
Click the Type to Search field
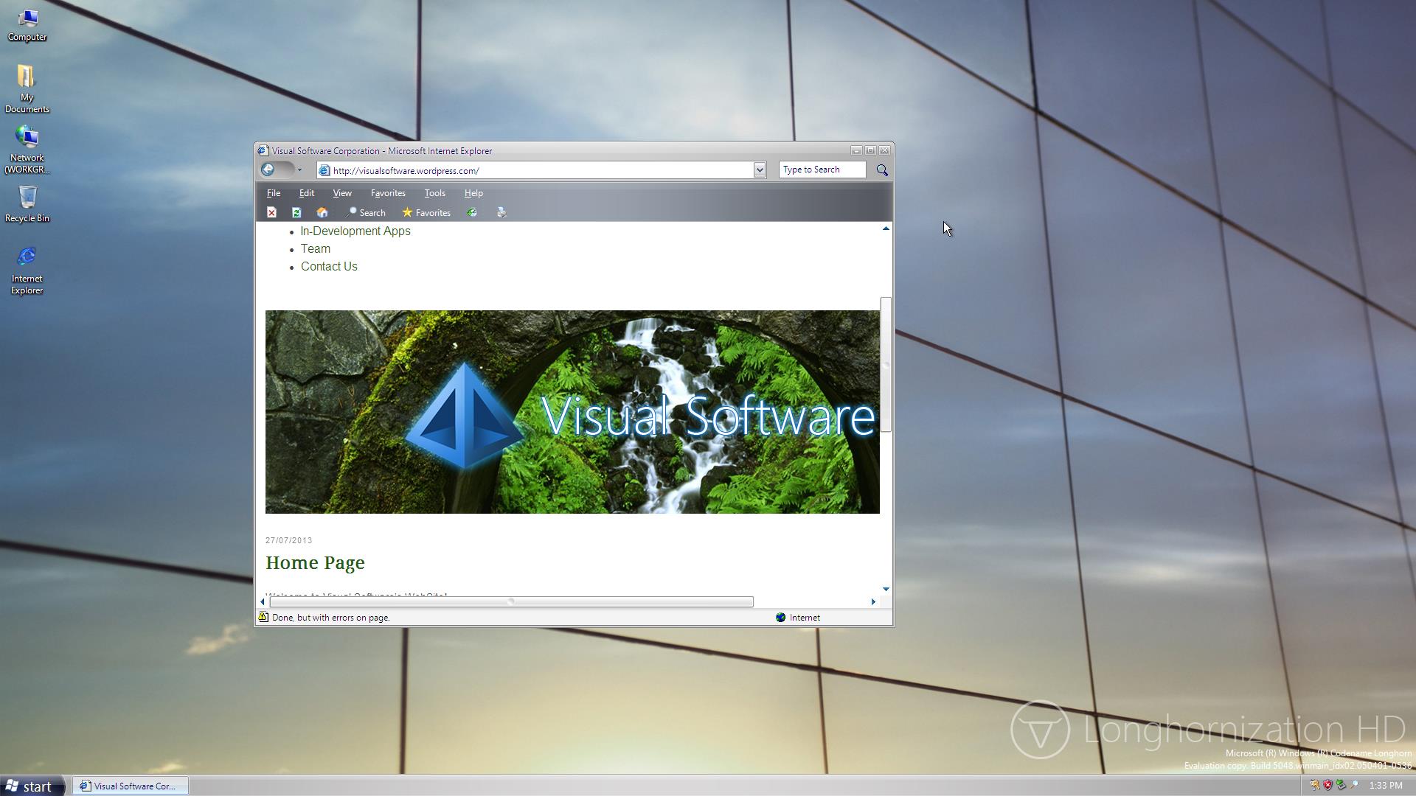tap(821, 170)
